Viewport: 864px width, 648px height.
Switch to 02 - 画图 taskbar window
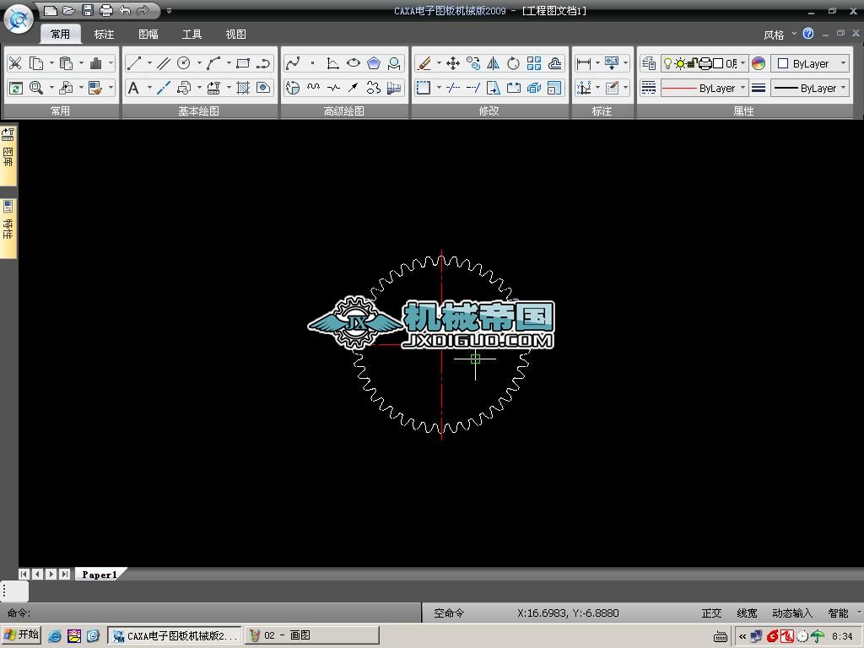point(312,635)
